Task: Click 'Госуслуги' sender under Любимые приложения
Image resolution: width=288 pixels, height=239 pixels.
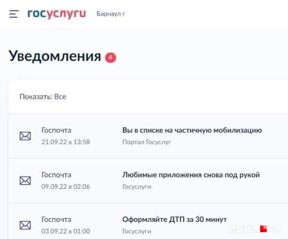Action: click(137, 187)
